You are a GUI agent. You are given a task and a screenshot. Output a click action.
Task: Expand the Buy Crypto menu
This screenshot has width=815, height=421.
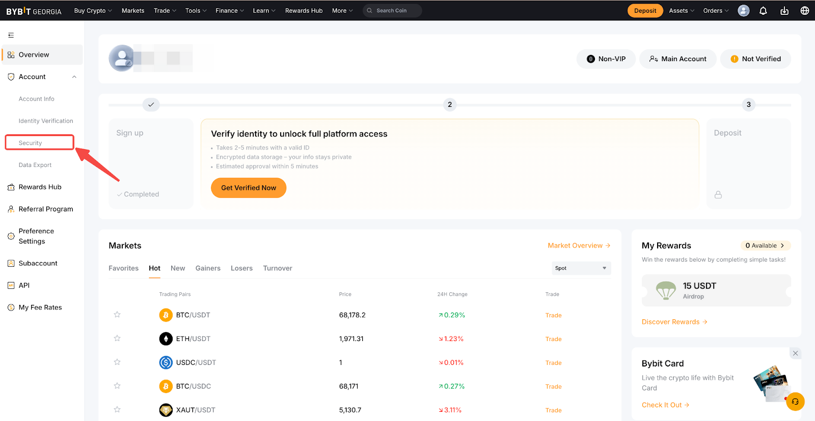93,11
